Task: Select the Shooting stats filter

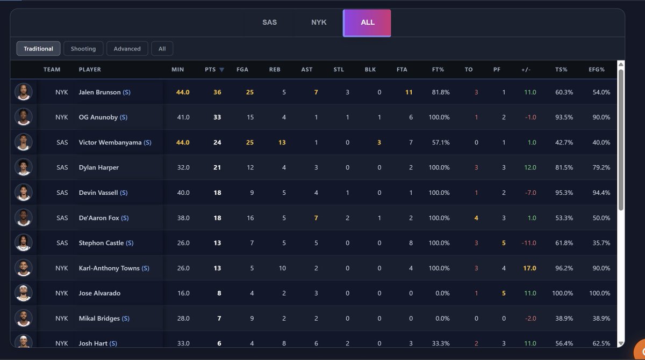Action: tap(83, 48)
